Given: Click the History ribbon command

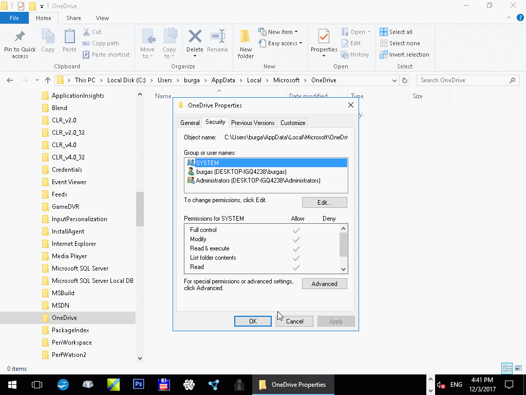Looking at the screenshot, I should click(355, 55).
